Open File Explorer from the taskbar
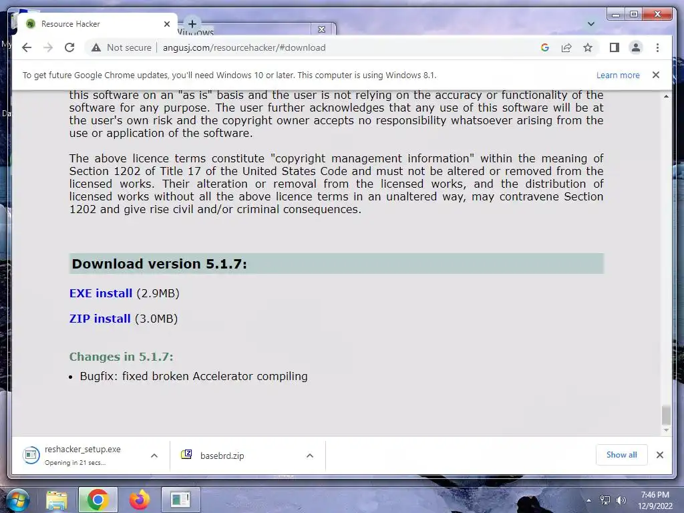The height and width of the screenshot is (513, 684). (x=57, y=500)
